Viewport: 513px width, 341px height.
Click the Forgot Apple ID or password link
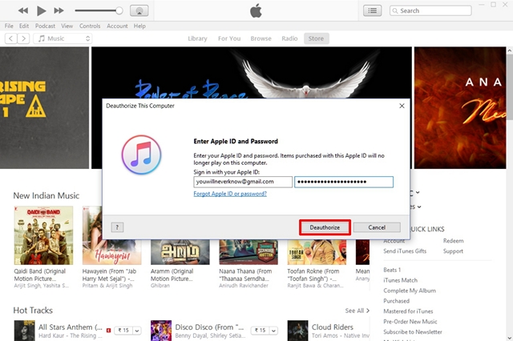tap(230, 194)
